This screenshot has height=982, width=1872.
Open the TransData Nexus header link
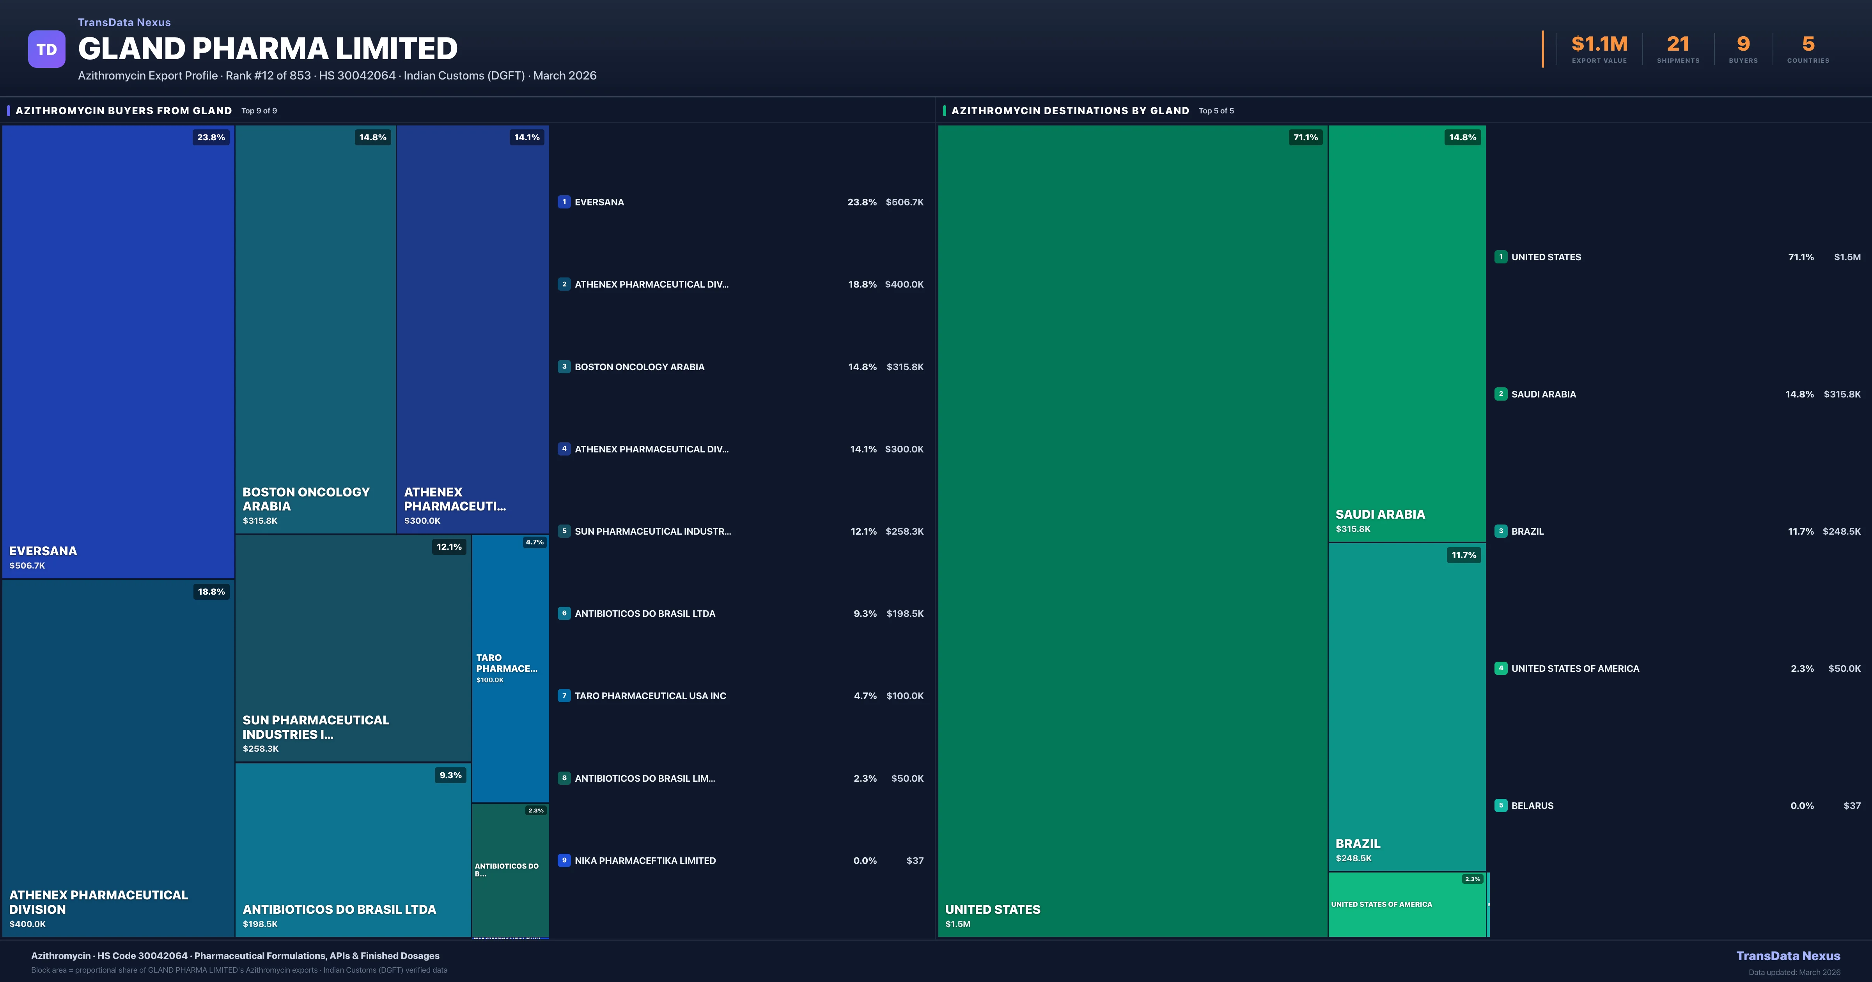point(124,23)
